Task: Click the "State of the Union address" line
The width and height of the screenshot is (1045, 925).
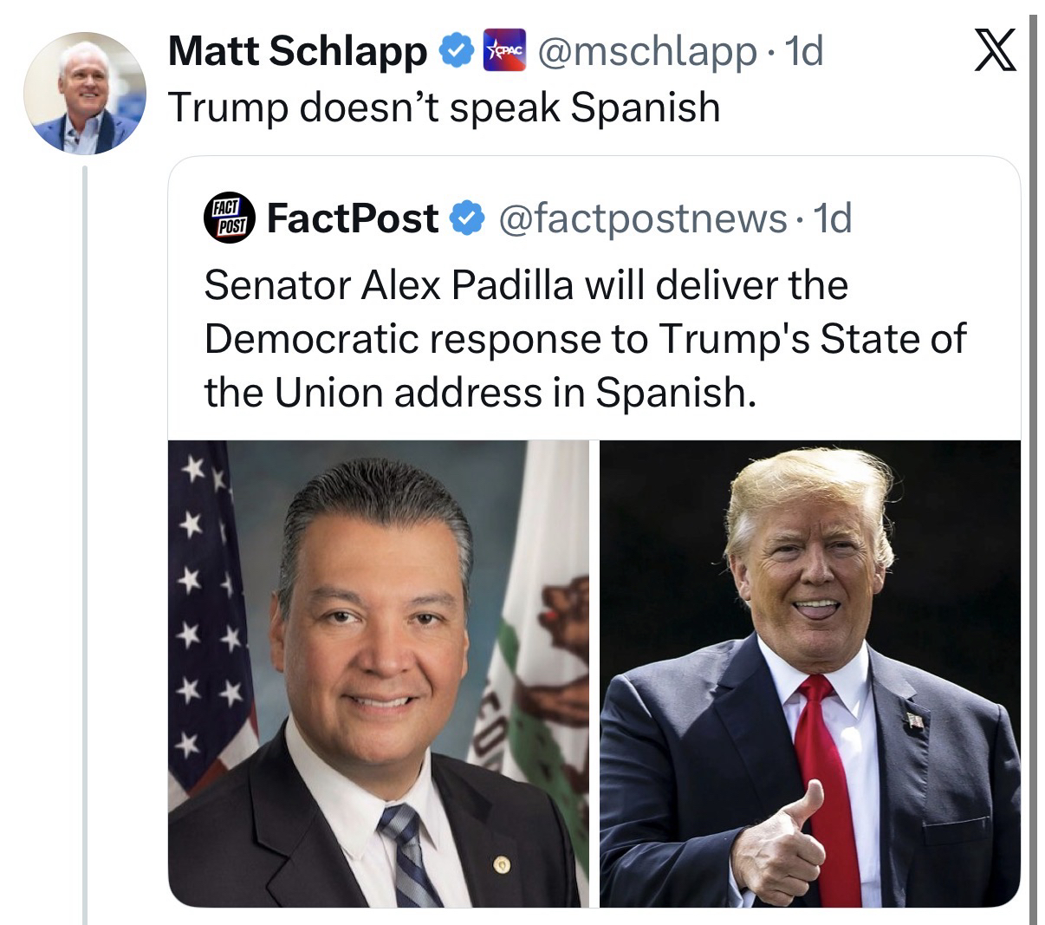Action: 584,339
